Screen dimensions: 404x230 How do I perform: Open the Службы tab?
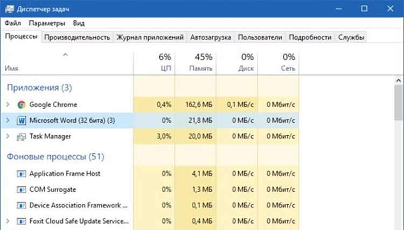point(351,37)
